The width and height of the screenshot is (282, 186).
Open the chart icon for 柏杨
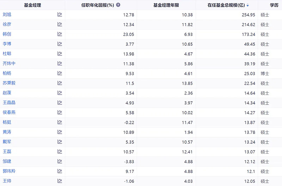click(60, 73)
